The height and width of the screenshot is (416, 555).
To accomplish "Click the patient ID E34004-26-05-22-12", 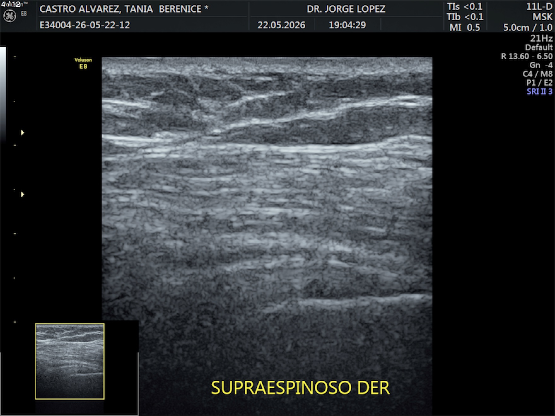I will click(x=85, y=25).
